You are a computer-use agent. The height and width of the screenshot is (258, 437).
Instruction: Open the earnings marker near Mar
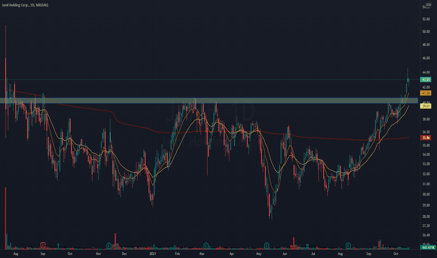(x=206, y=245)
